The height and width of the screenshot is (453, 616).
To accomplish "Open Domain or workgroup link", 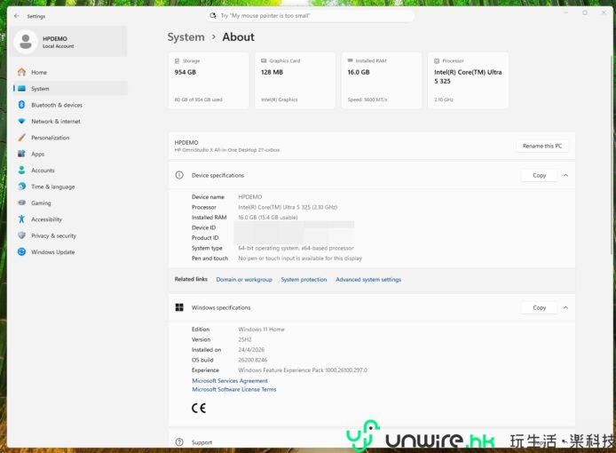I will pyautogui.click(x=244, y=280).
